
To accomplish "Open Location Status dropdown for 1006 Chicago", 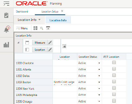I will (99, 101).
